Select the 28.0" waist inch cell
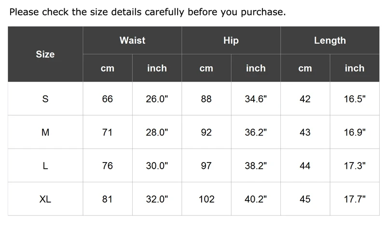The image size is (386, 231). pyautogui.click(x=157, y=132)
